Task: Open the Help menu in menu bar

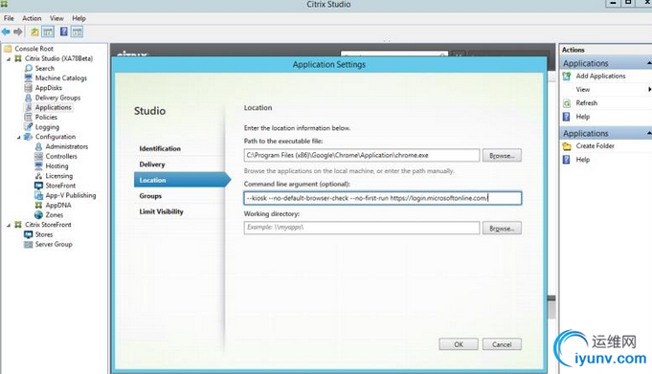Action: (79, 18)
